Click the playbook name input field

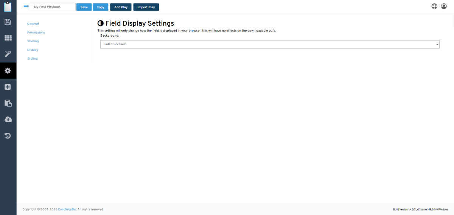(53, 7)
